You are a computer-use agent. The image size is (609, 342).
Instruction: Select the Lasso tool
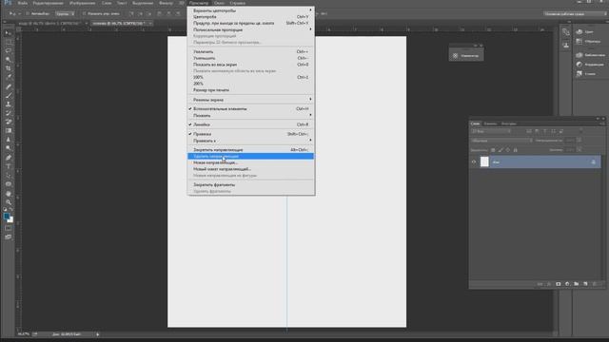coord(9,50)
